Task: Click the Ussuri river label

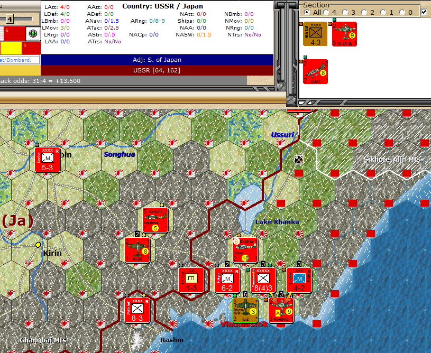Action: (x=282, y=135)
